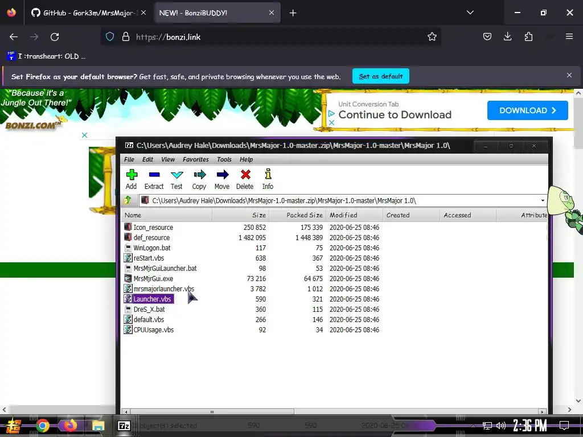Click the Set as default button
The height and width of the screenshot is (437, 583).
[381, 76]
